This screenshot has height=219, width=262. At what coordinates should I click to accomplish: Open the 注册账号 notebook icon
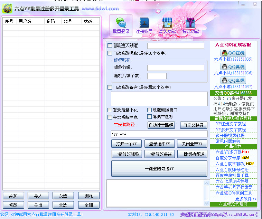click(x=144, y=23)
